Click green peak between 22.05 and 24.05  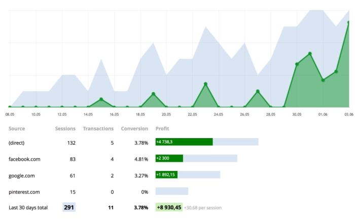(x=205, y=84)
